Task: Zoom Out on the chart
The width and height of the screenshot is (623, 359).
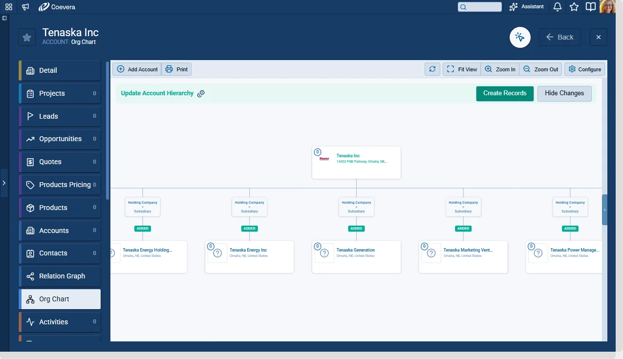Action: tap(540, 69)
